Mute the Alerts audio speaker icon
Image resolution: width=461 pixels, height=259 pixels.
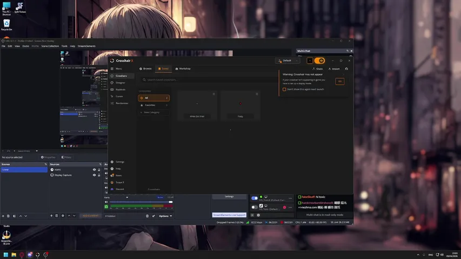tap(106, 202)
